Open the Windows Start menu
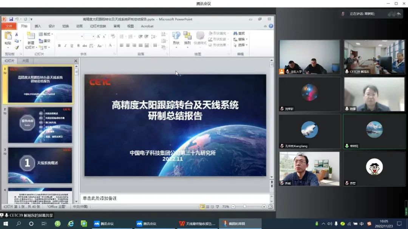 tap(5, 224)
